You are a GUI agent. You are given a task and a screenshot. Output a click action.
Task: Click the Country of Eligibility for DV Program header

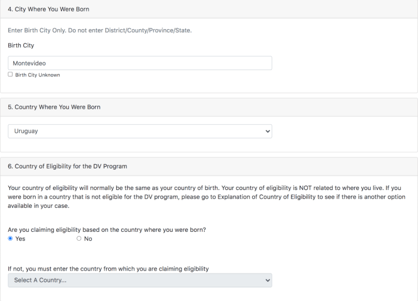(67, 166)
